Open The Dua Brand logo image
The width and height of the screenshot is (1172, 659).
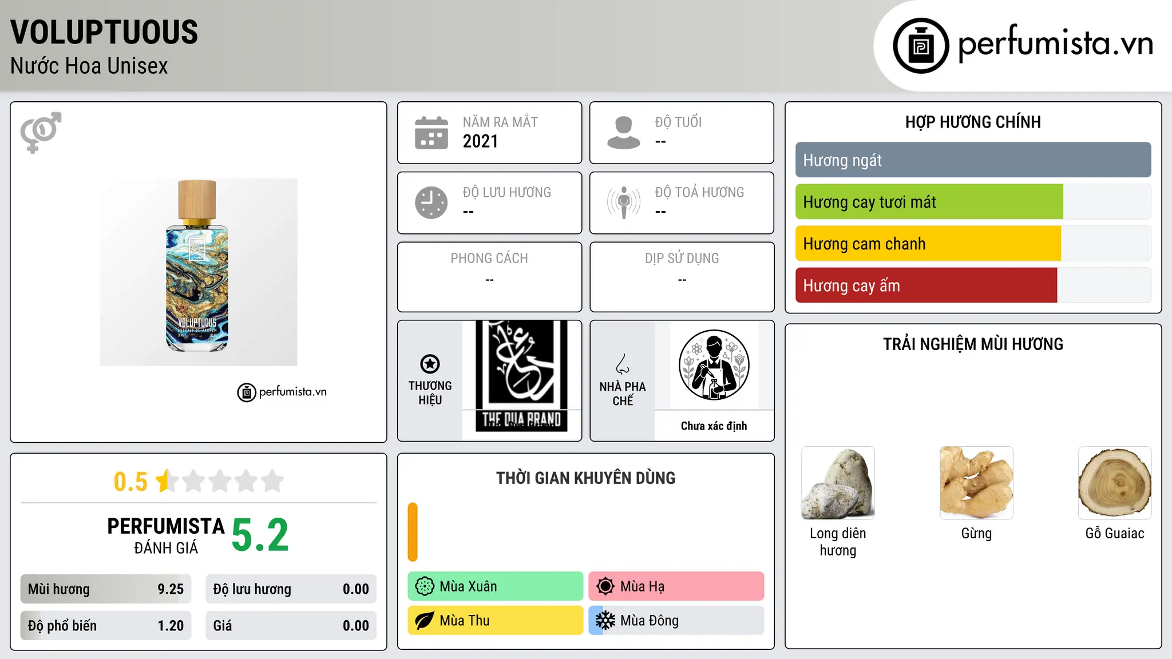(x=521, y=376)
